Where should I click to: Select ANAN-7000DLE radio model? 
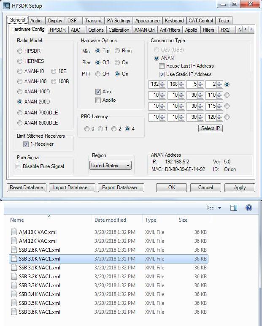(x=20, y=113)
